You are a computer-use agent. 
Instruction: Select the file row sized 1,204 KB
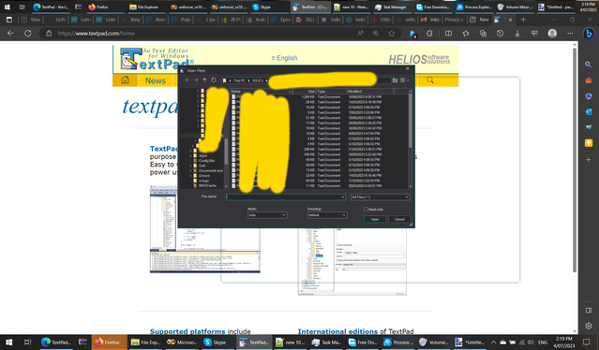point(319,96)
